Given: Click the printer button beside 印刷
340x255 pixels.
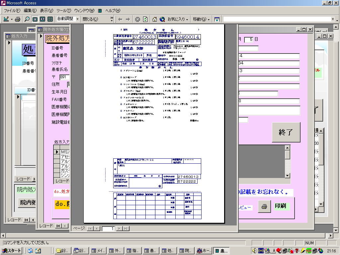Looking at the screenshot, I should (264, 206).
